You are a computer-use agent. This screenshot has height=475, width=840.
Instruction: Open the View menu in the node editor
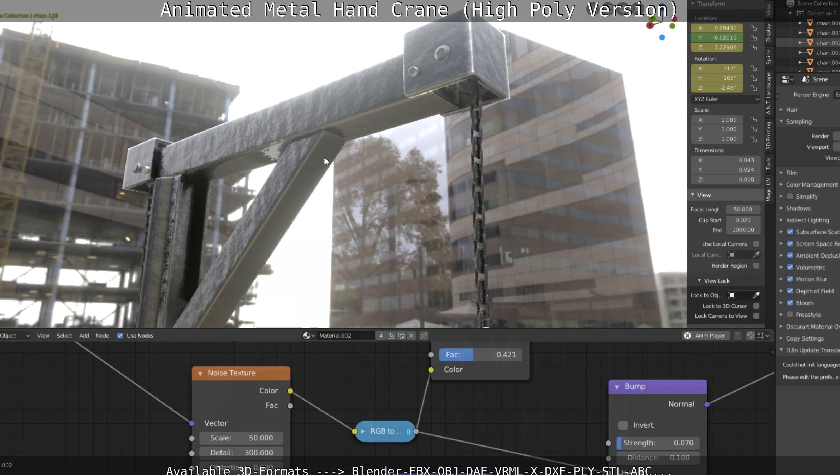pos(43,335)
